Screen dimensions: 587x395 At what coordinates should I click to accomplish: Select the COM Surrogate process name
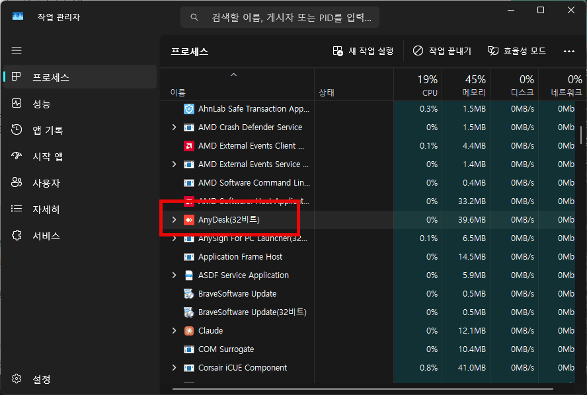(225, 349)
